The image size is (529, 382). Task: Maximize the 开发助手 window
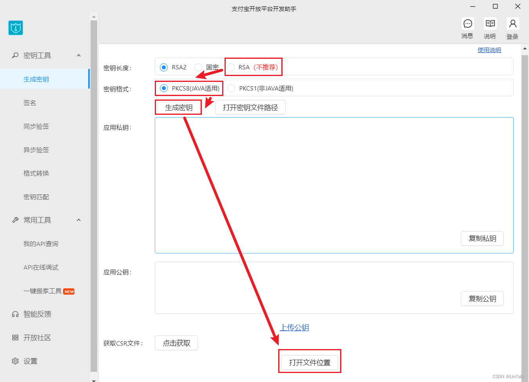coord(495,6)
